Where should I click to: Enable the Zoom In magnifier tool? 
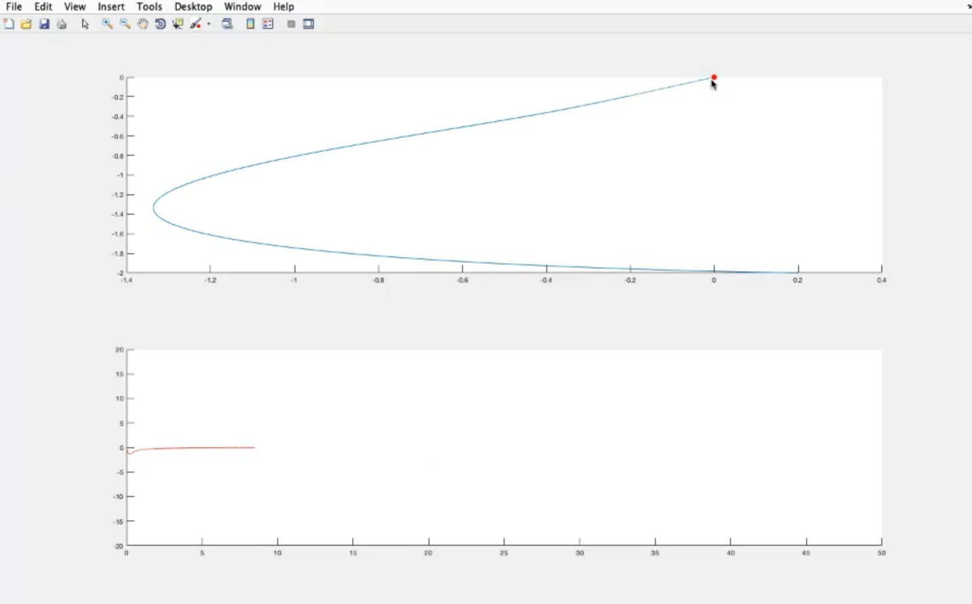click(x=107, y=24)
